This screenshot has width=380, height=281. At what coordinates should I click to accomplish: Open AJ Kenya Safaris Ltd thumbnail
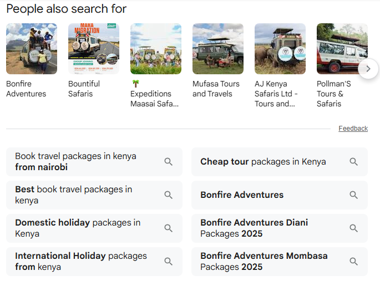(280, 49)
